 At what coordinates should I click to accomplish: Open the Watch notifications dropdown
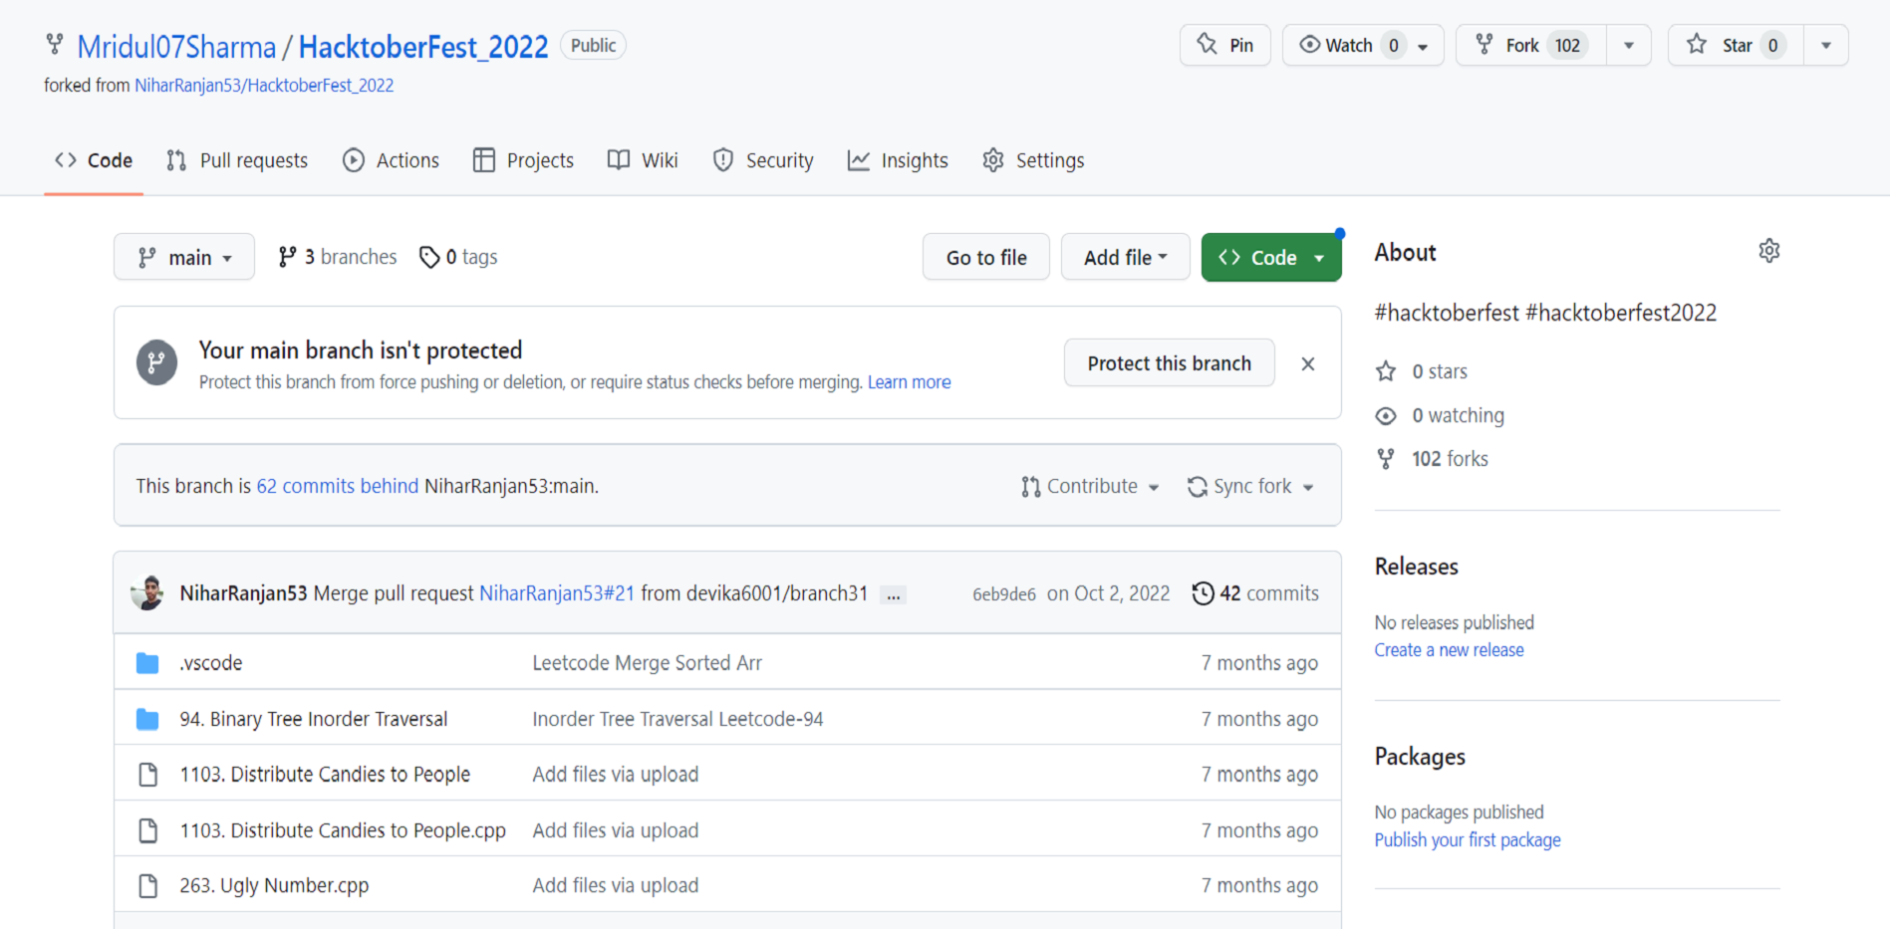coord(1363,45)
